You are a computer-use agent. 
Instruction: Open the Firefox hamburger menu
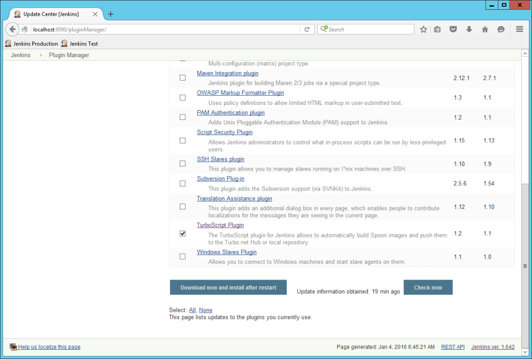click(519, 29)
